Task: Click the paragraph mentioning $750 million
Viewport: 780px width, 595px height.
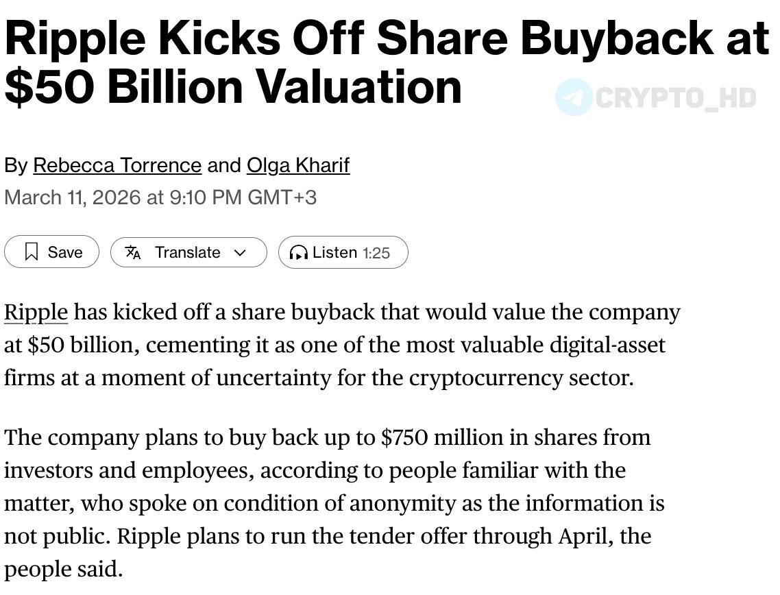Action: [334, 503]
